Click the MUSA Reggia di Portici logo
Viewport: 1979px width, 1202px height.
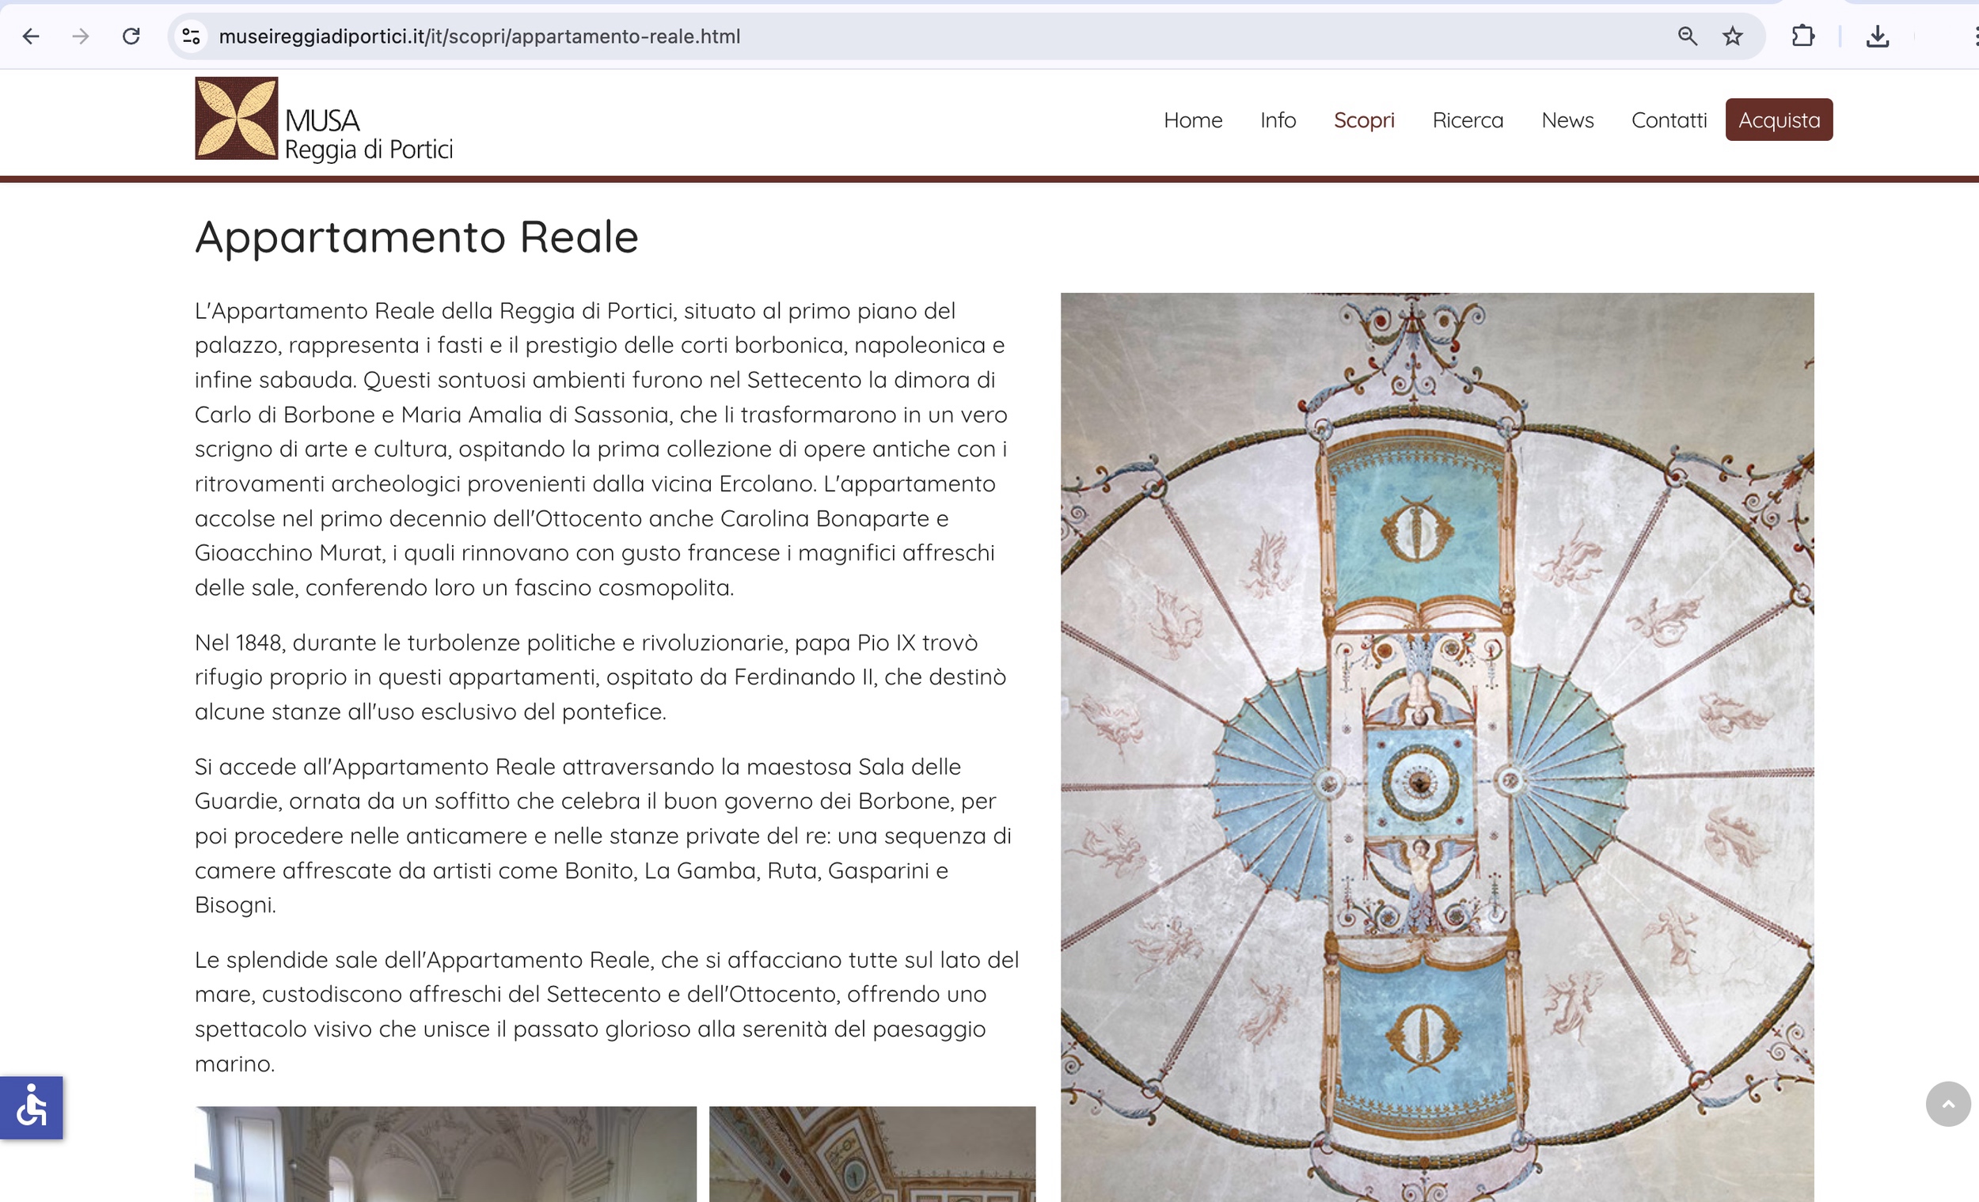tap(324, 119)
